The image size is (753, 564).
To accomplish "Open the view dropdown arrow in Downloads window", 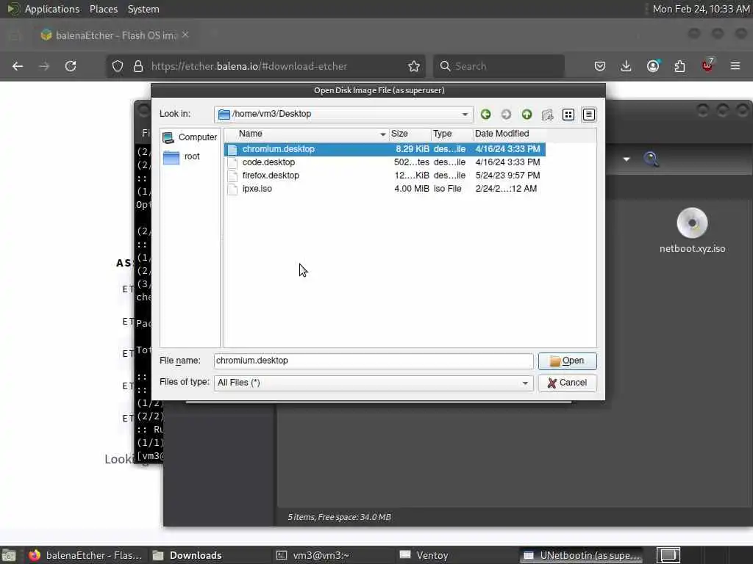I will click(x=627, y=159).
